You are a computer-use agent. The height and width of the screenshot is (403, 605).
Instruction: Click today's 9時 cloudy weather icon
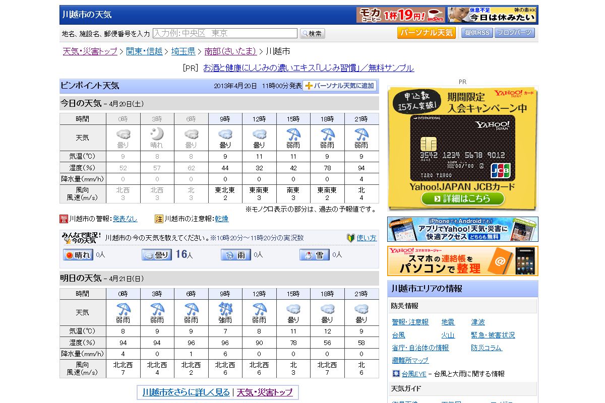coord(225,134)
